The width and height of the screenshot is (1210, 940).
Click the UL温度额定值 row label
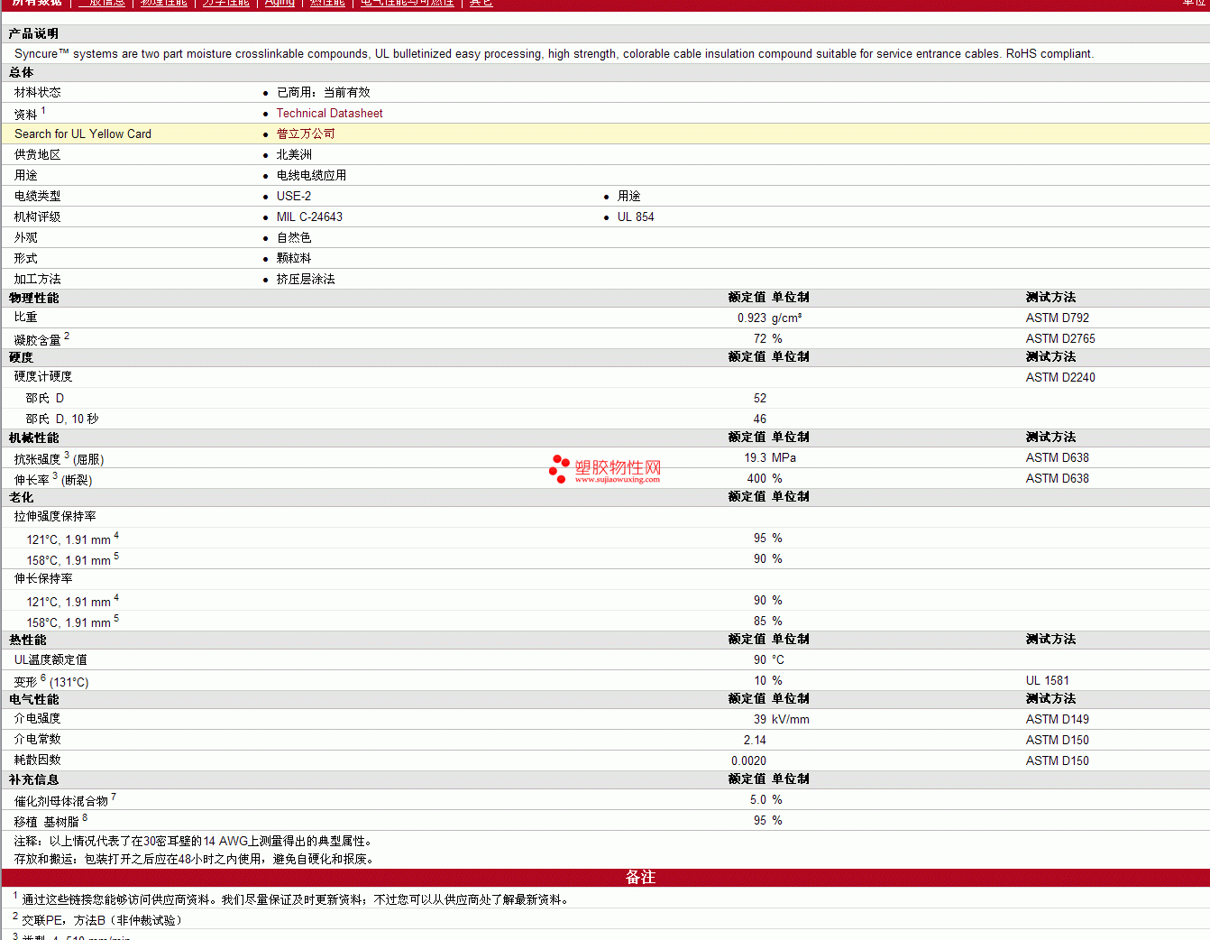click(50, 660)
